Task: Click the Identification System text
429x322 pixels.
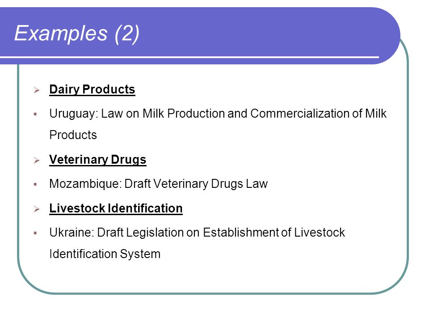Action: point(105,254)
